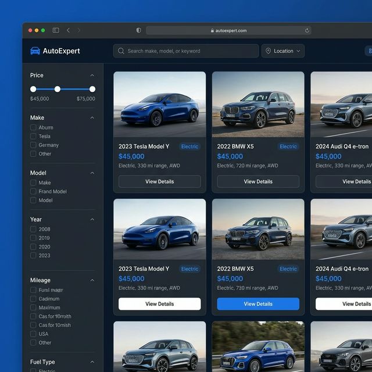Check the 2008 year checkbox
This screenshot has height=372, width=372.
pyautogui.click(x=33, y=229)
